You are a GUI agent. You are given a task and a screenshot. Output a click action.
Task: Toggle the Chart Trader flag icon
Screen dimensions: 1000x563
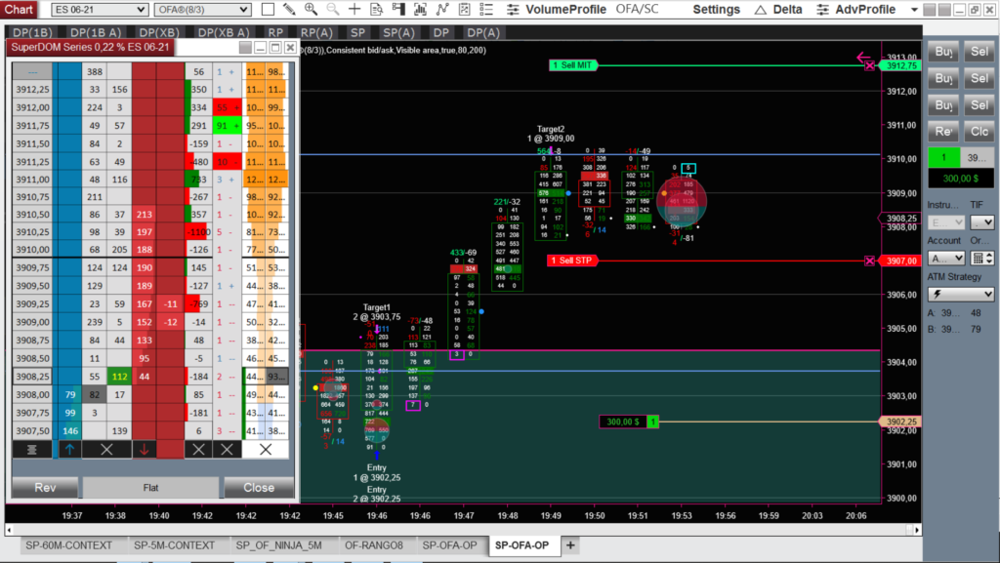click(398, 10)
